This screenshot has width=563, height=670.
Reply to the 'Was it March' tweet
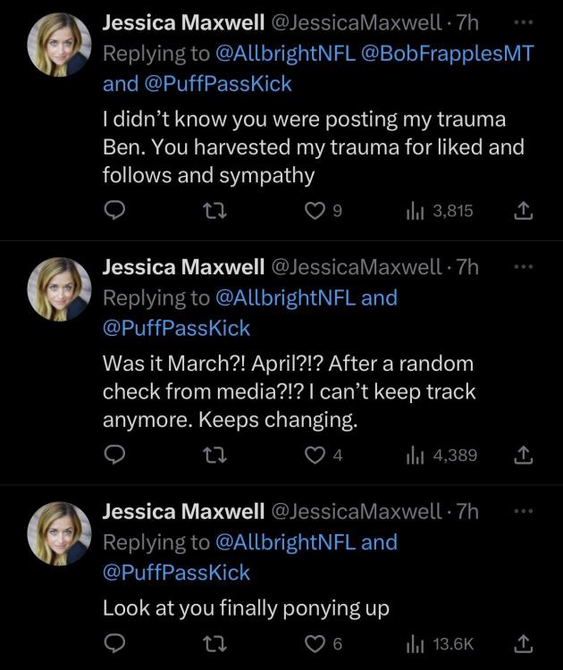pos(115,456)
